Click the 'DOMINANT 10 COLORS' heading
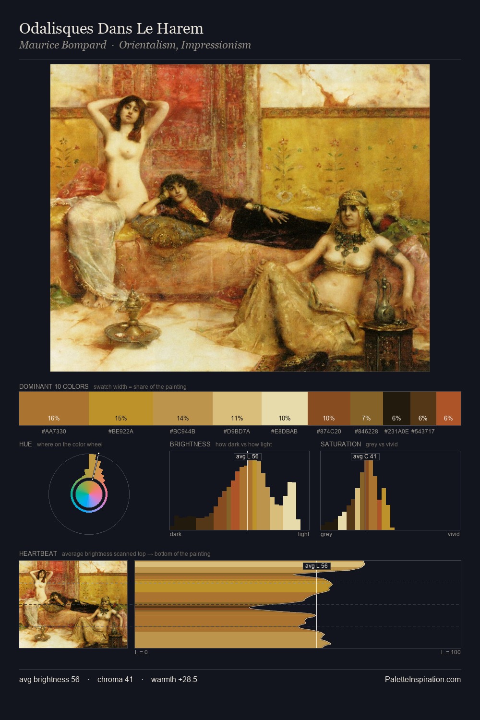The width and height of the screenshot is (480, 720). click(x=54, y=386)
